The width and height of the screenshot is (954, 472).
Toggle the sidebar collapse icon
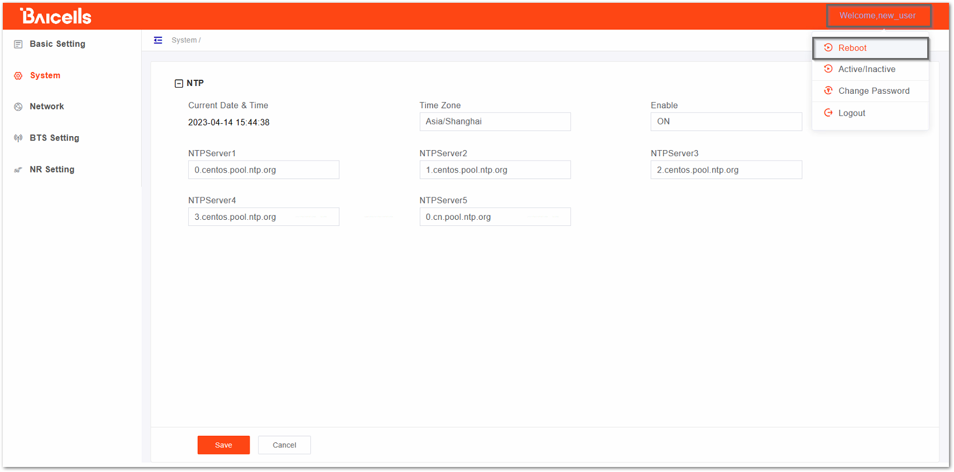158,40
